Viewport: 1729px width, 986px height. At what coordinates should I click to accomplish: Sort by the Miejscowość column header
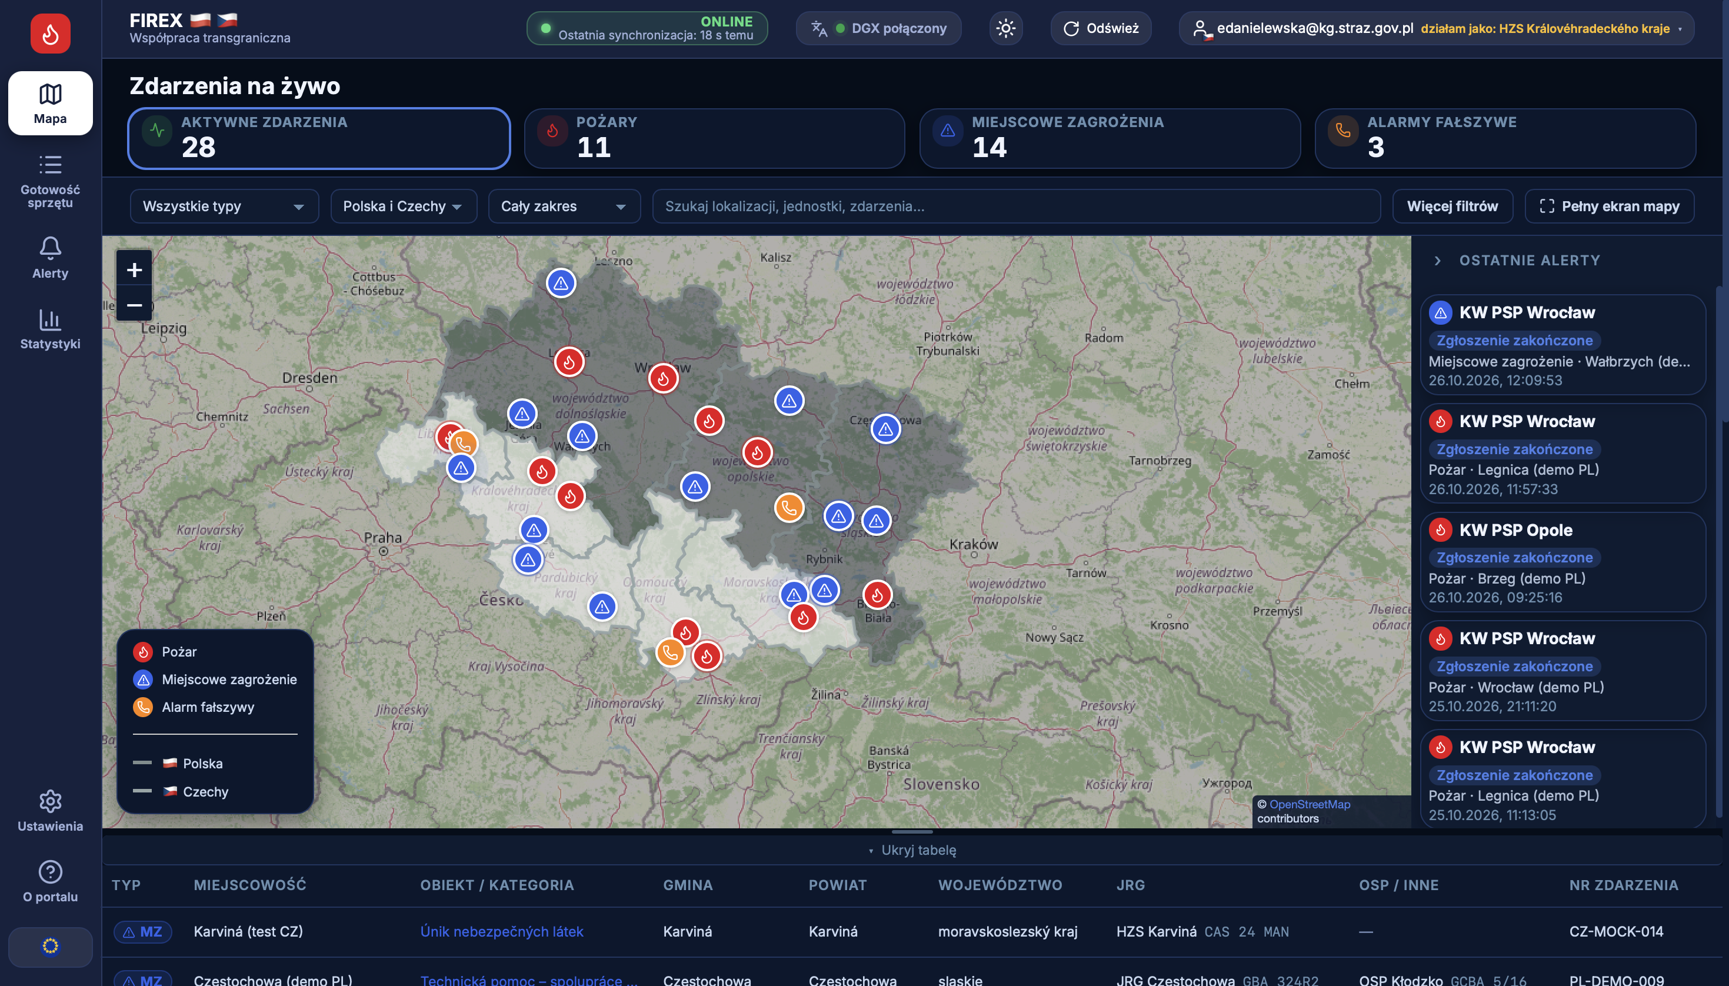point(250,885)
